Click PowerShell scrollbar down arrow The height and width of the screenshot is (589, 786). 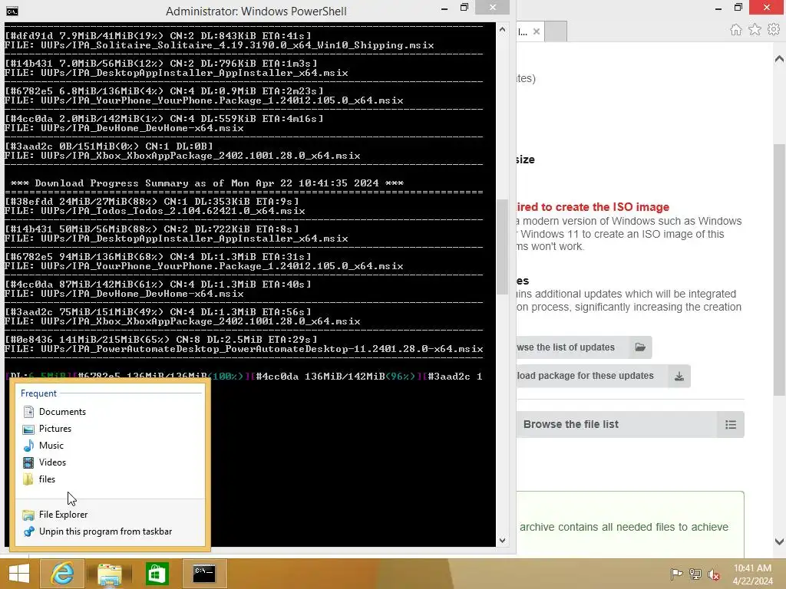click(502, 541)
